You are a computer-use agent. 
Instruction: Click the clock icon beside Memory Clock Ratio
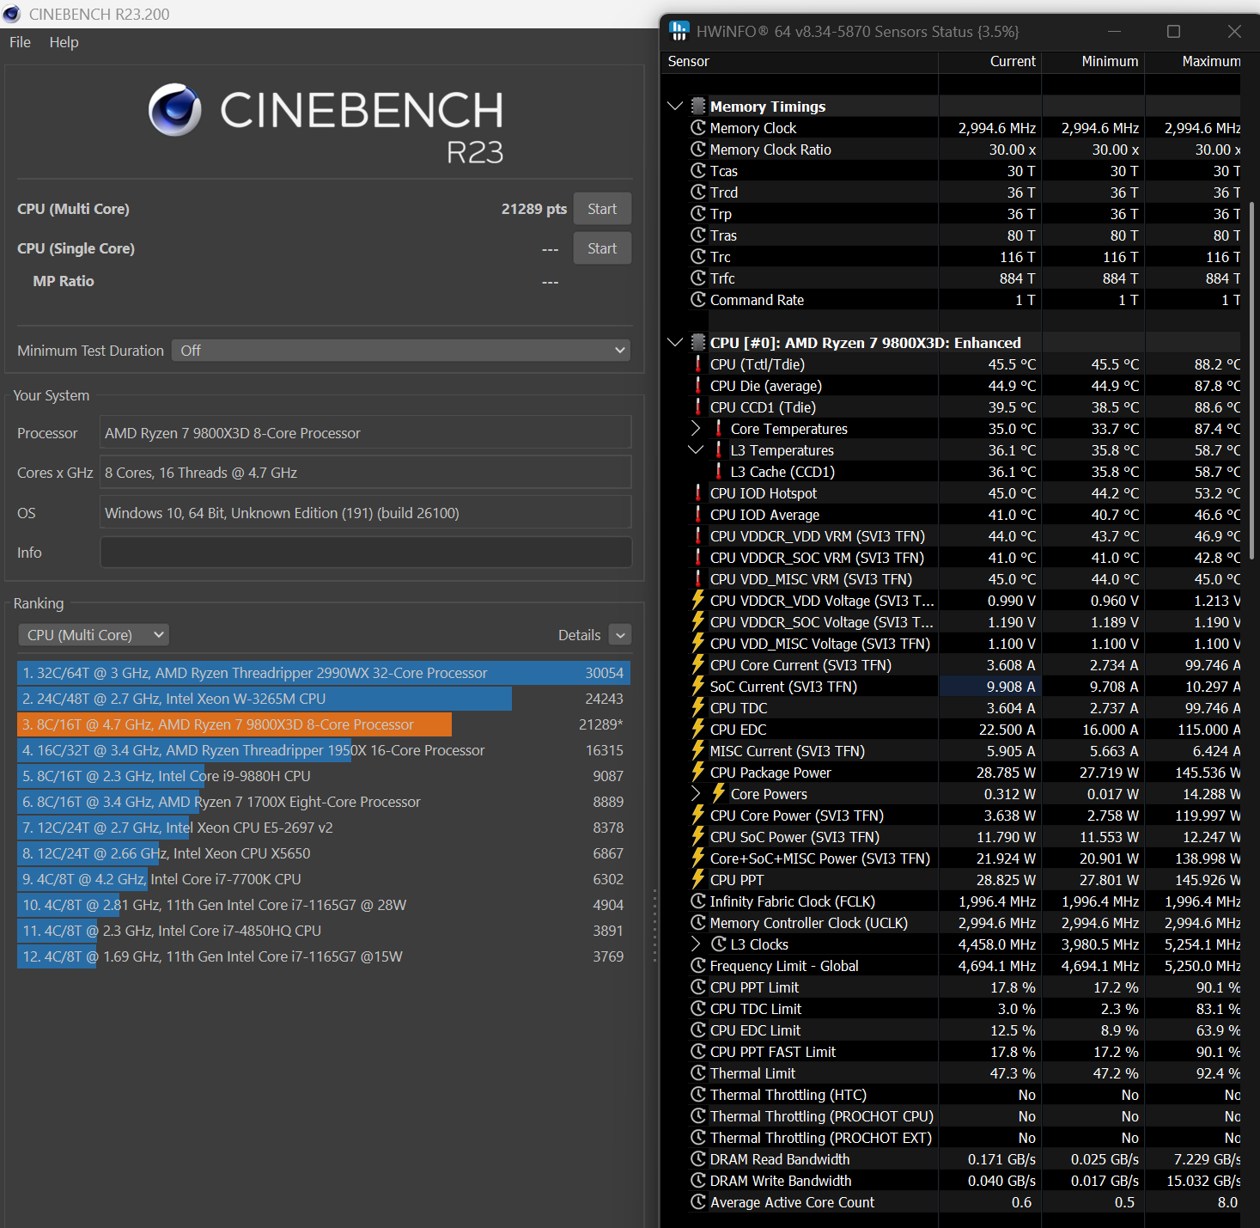[x=698, y=149]
